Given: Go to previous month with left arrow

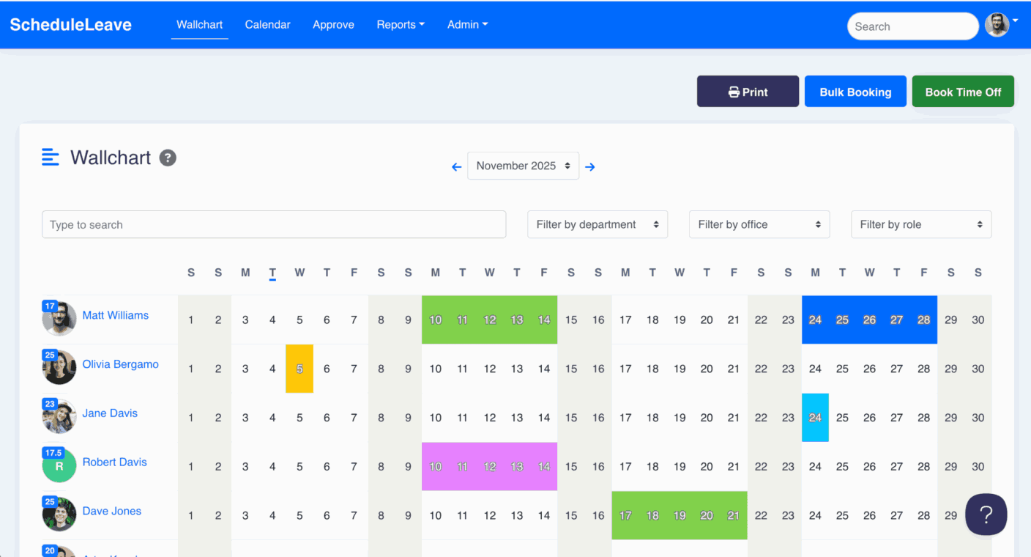Looking at the screenshot, I should (456, 167).
